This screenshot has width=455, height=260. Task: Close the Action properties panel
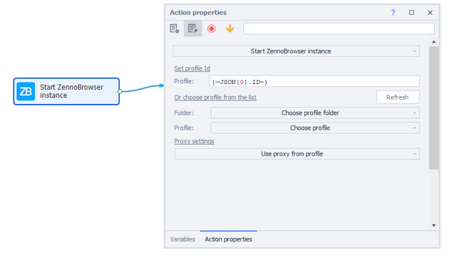tap(430, 12)
